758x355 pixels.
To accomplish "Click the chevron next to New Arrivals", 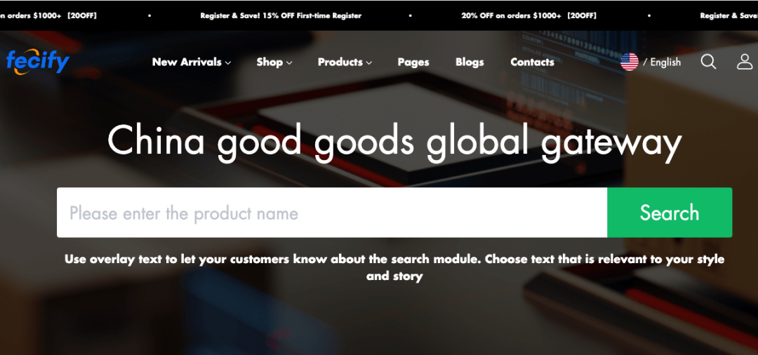I will click(x=227, y=62).
